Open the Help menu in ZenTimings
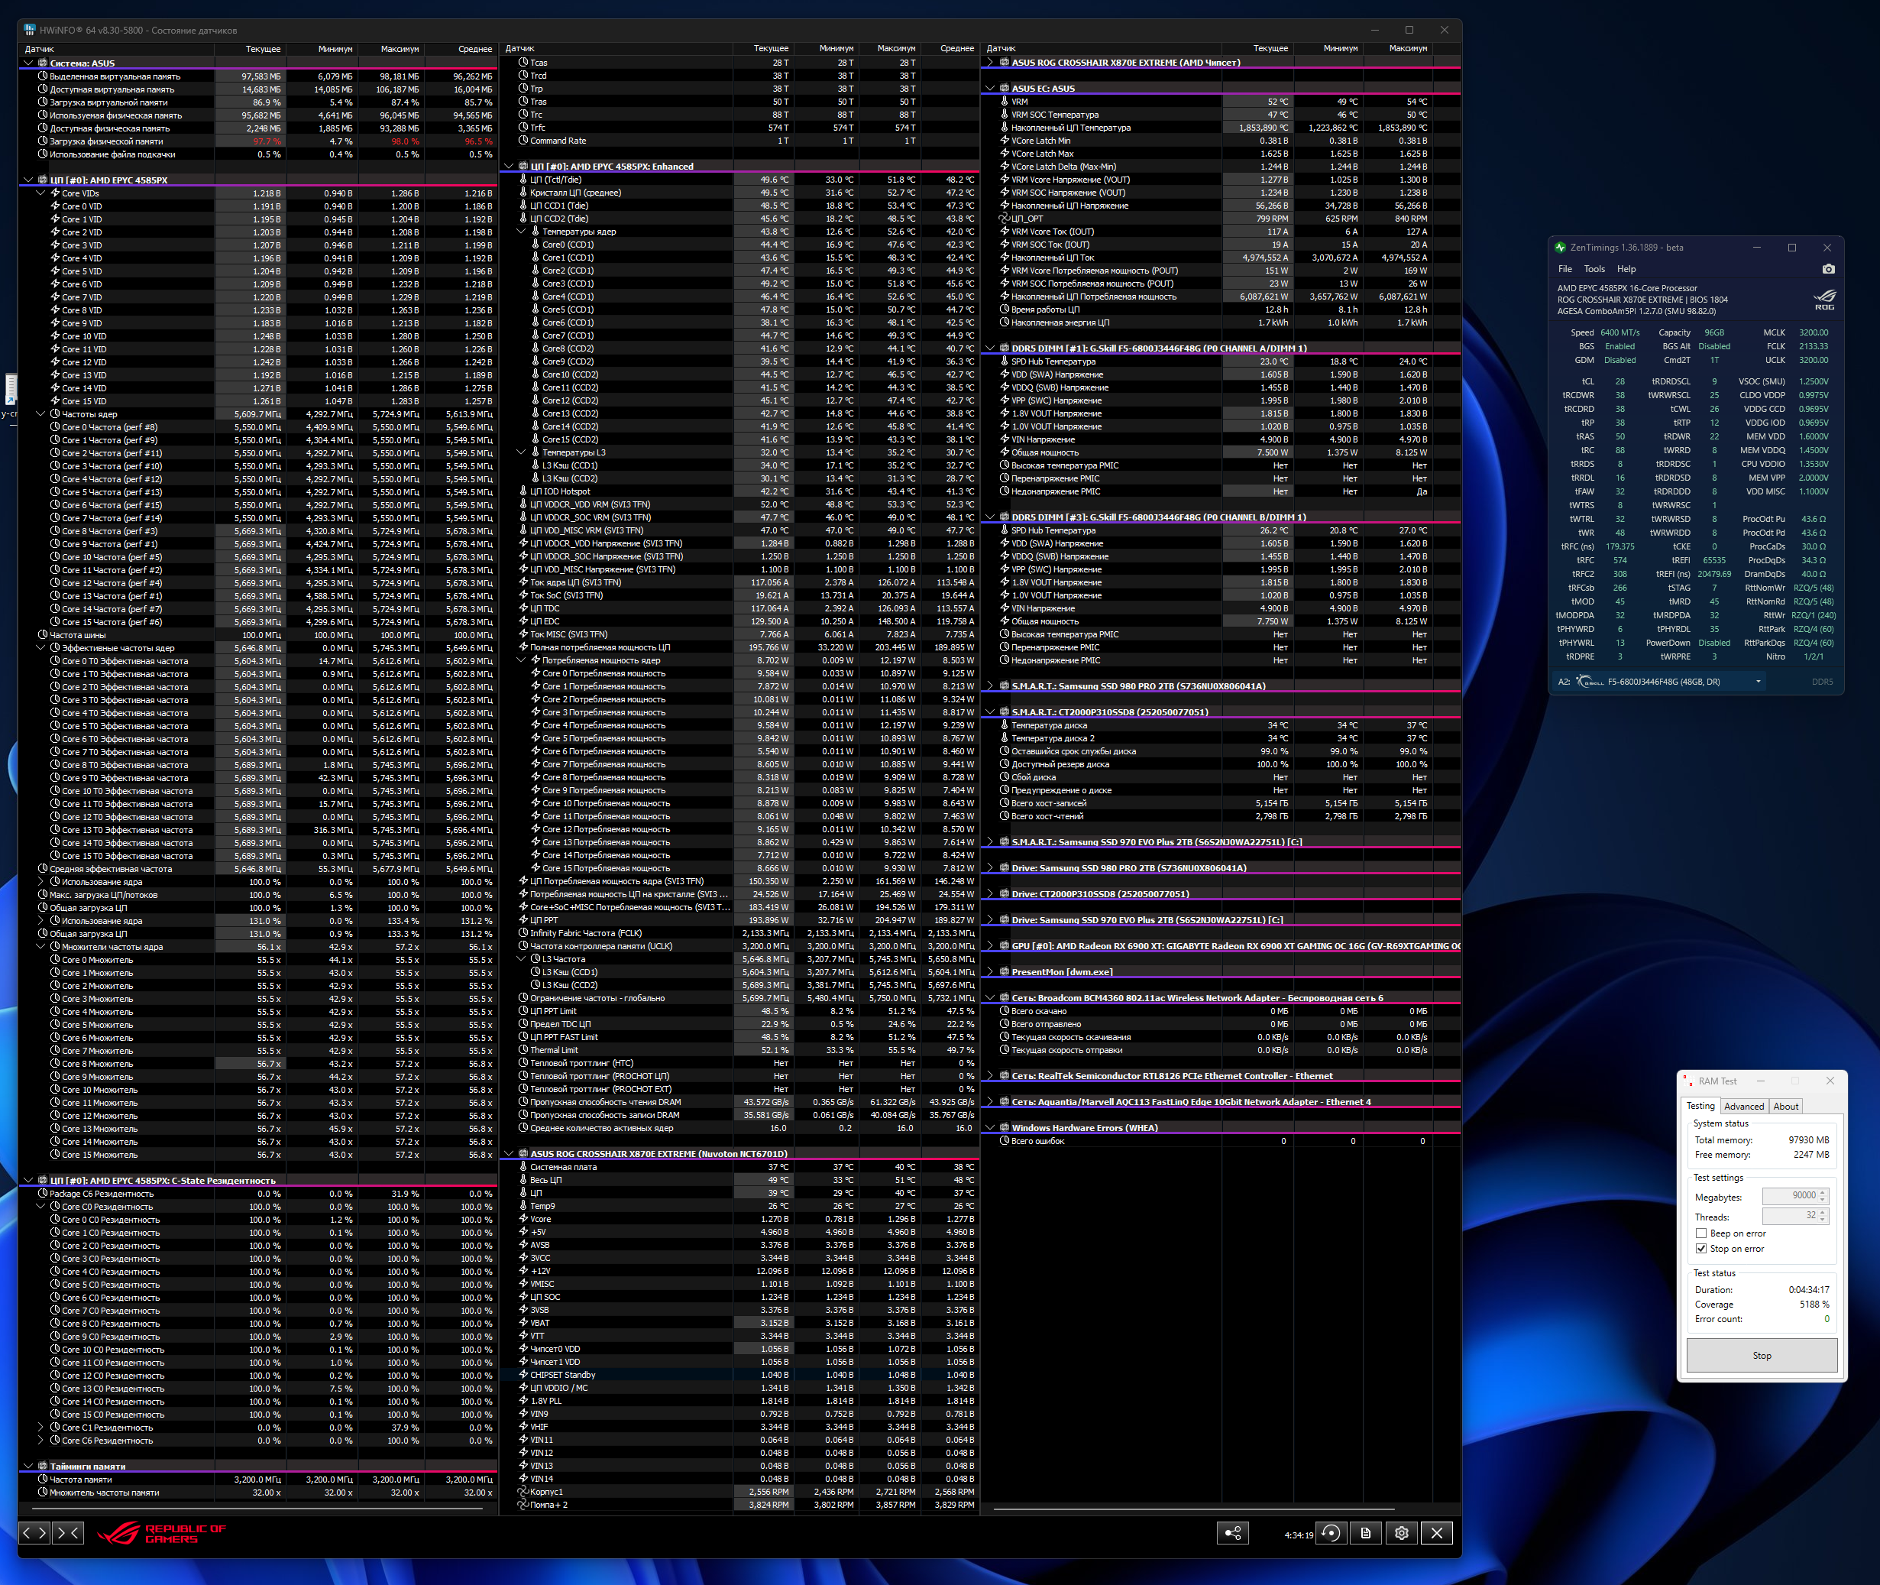 click(1626, 269)
